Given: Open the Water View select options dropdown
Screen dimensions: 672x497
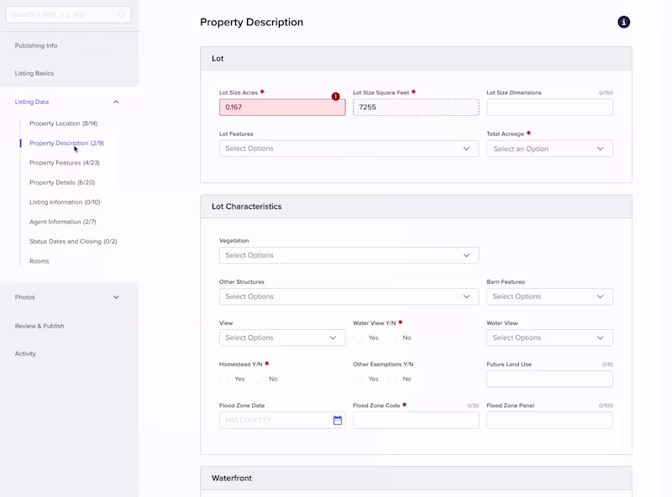Looking at the screenshot, I should pyautogui.click(x=549, y=337).
